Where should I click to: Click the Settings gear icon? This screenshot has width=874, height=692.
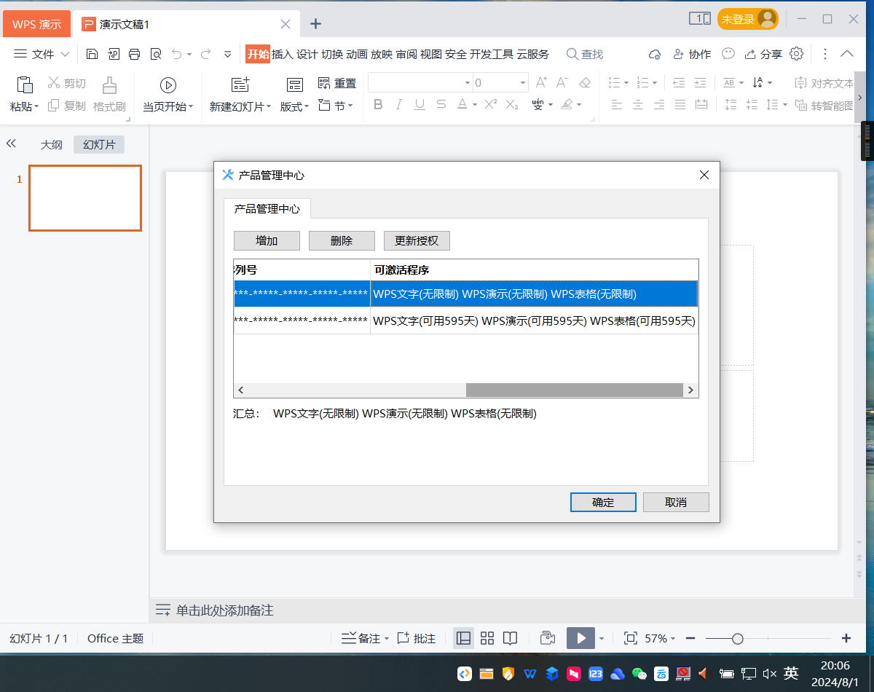point(797,54)
